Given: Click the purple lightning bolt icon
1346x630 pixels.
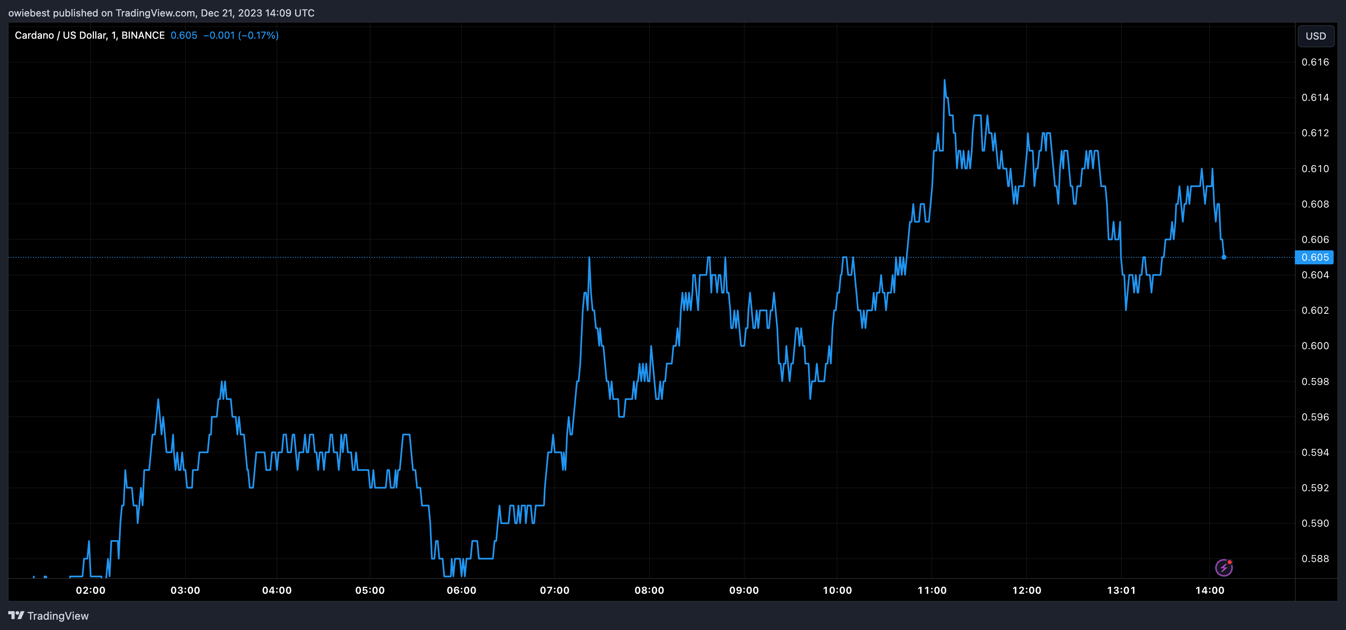Looking at the screenshot, I should pos(1224,567).
